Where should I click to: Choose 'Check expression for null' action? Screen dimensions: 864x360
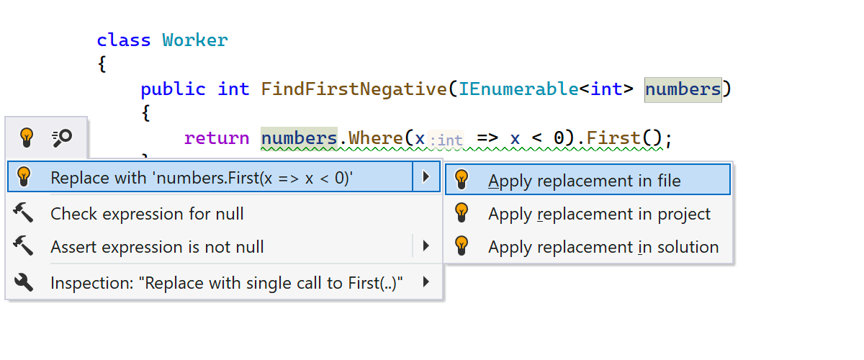coord(147,214)
